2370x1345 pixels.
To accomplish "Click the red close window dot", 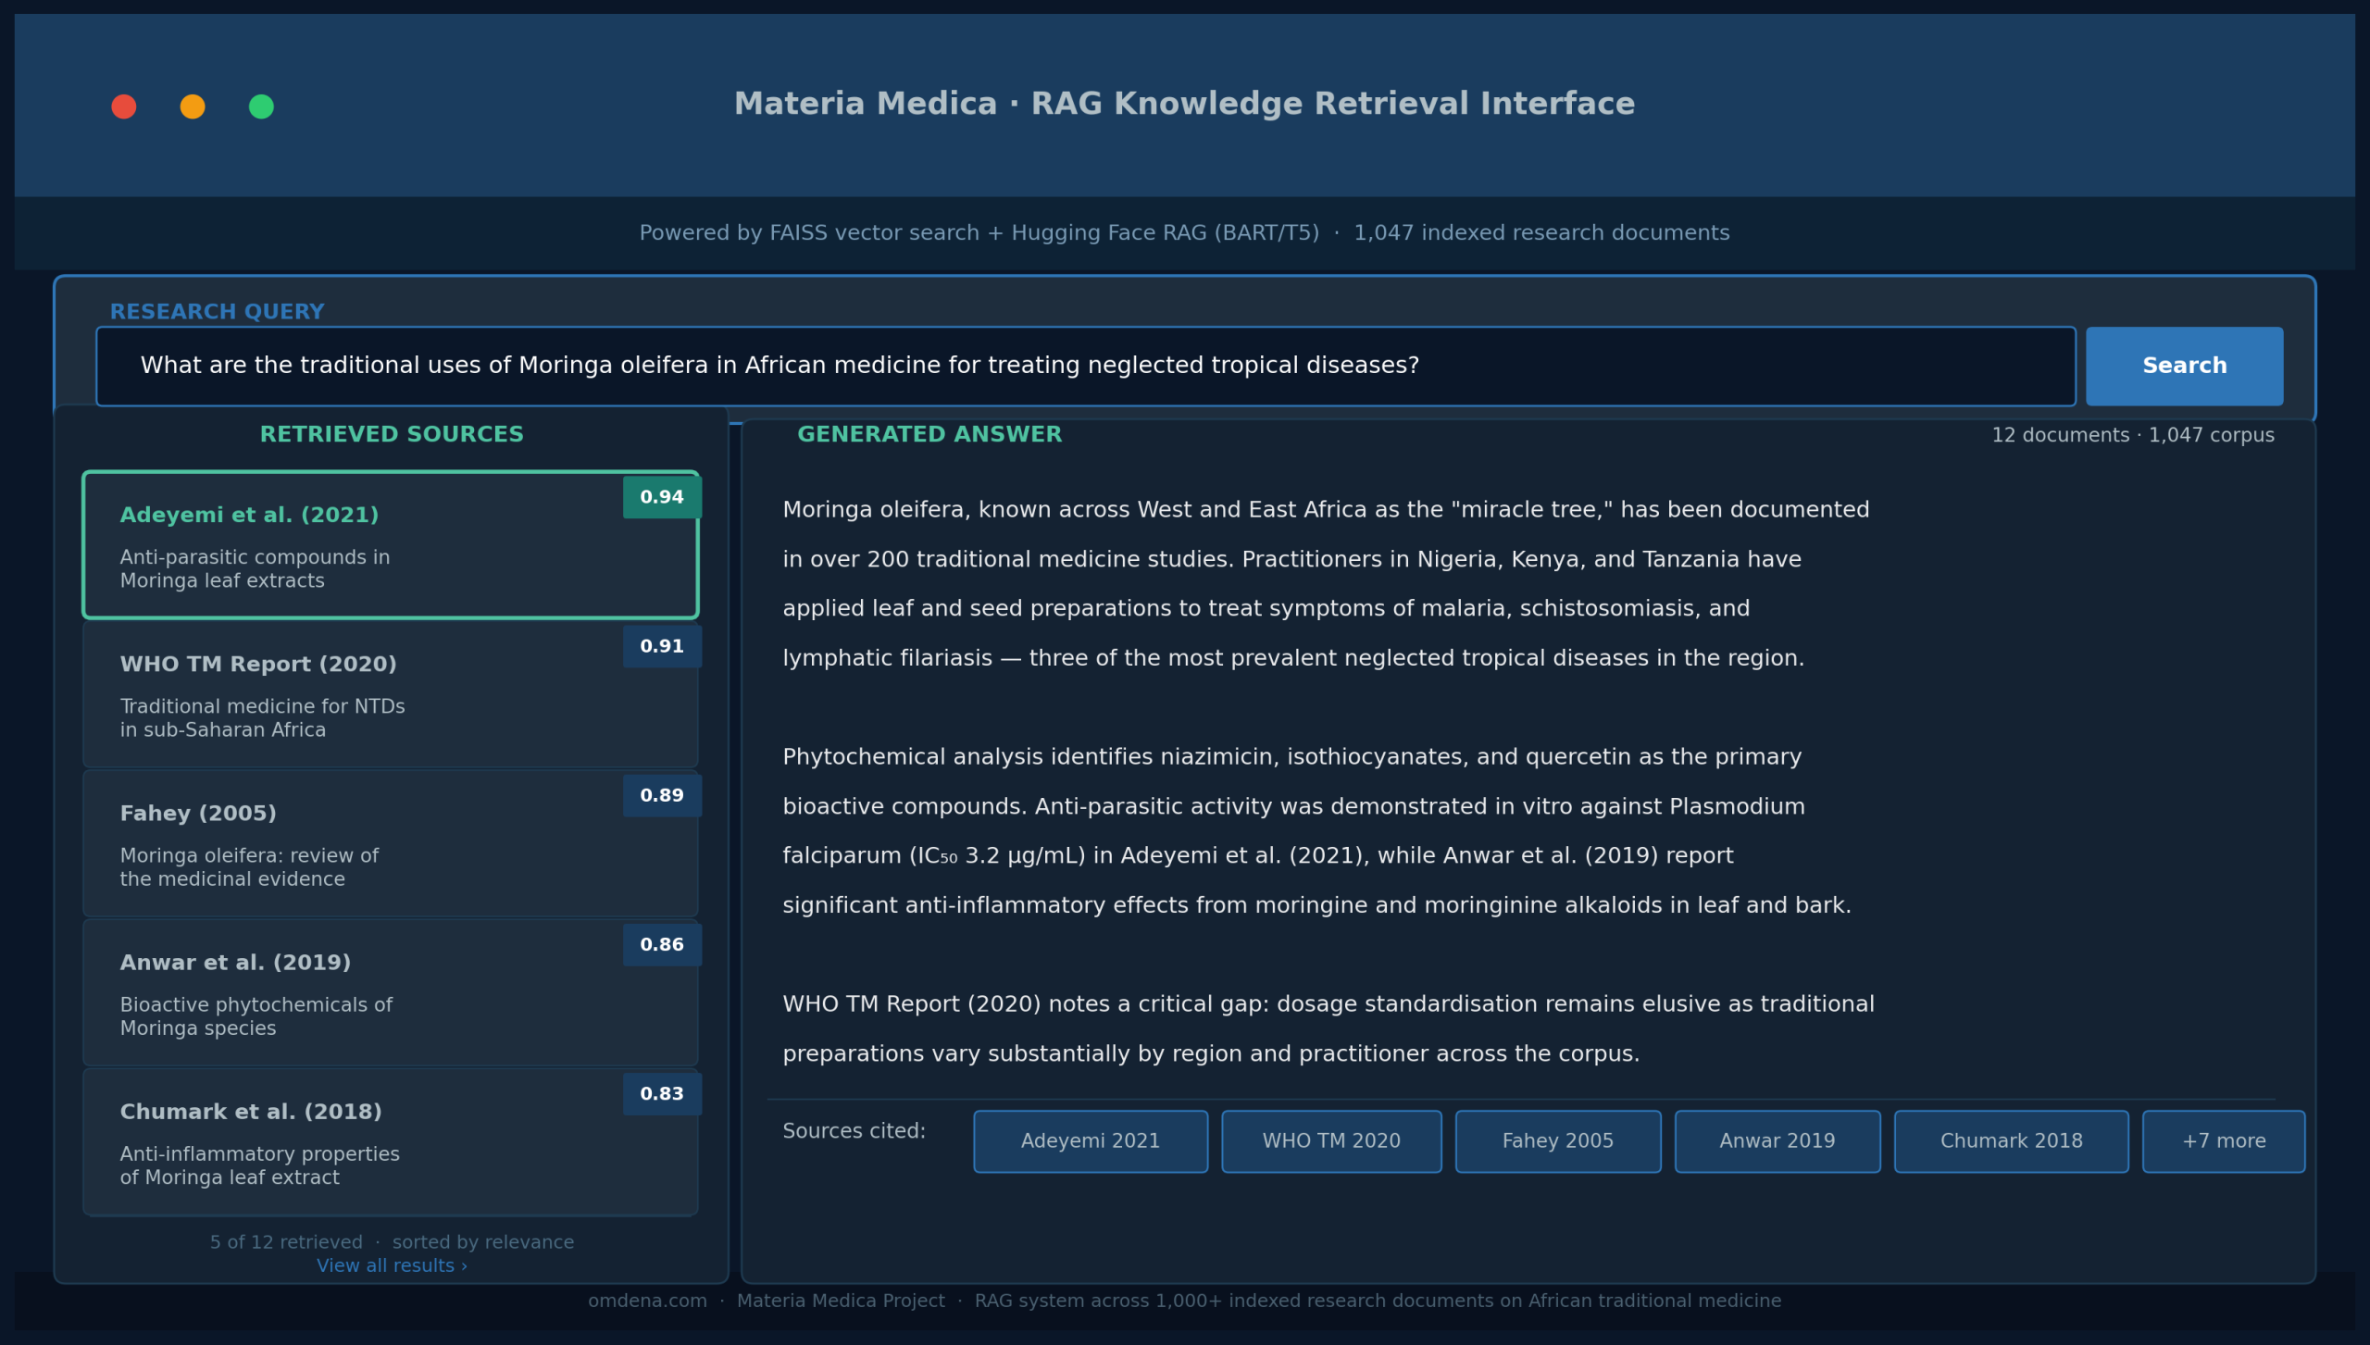I will tap(124, 106).
